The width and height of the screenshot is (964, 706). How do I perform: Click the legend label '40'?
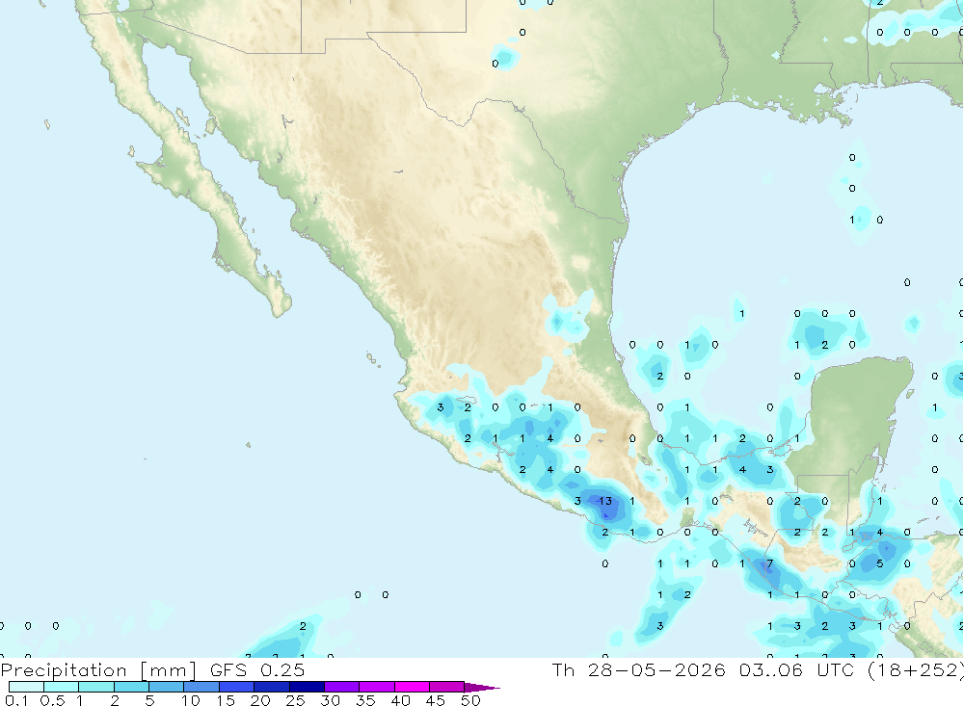point(400,700)
